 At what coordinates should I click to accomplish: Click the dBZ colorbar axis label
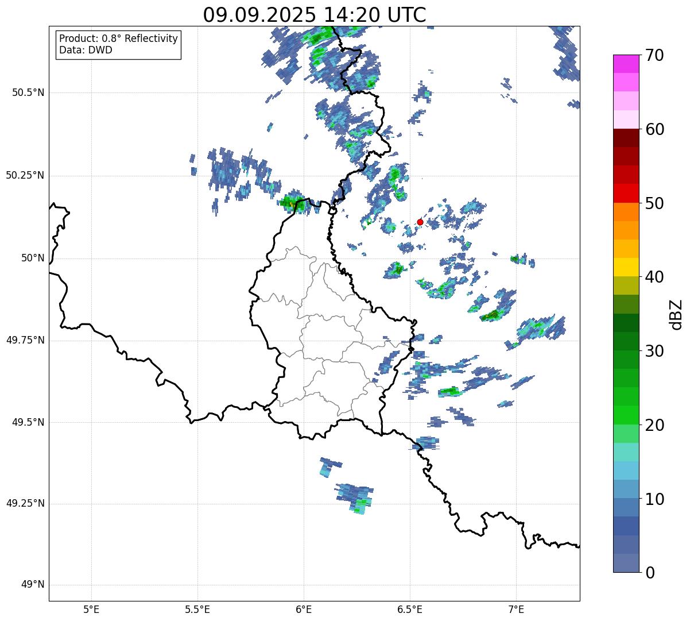coord(676,314)
